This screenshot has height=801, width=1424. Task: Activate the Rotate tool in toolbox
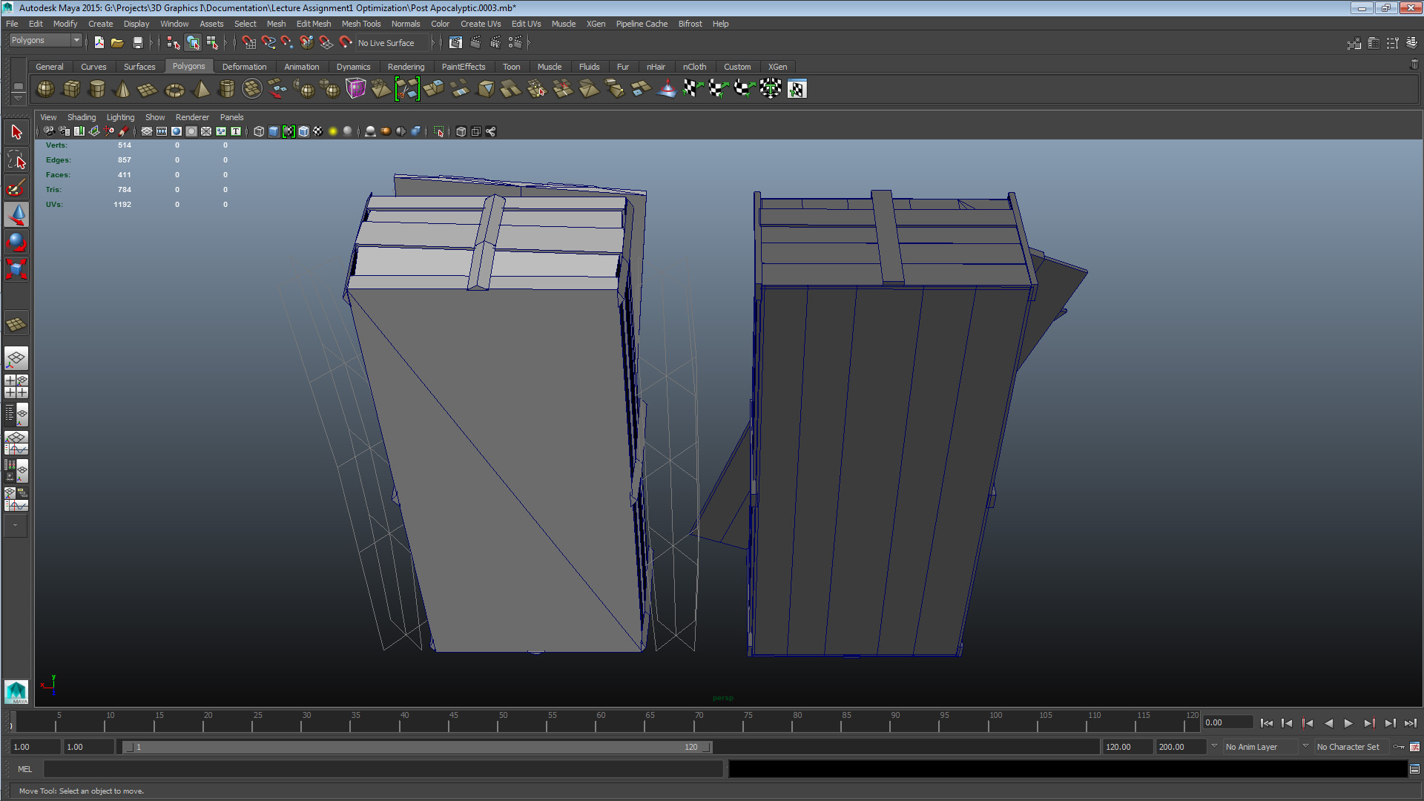tap(16, 242)
